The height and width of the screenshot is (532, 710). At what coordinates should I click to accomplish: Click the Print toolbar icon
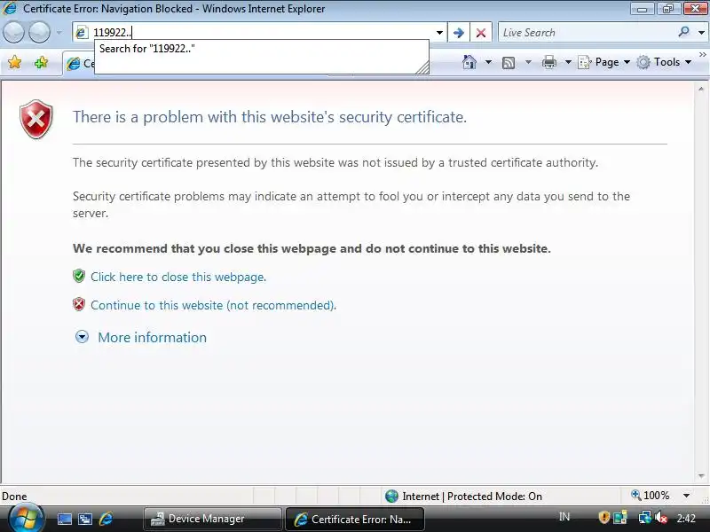[548, 62]
